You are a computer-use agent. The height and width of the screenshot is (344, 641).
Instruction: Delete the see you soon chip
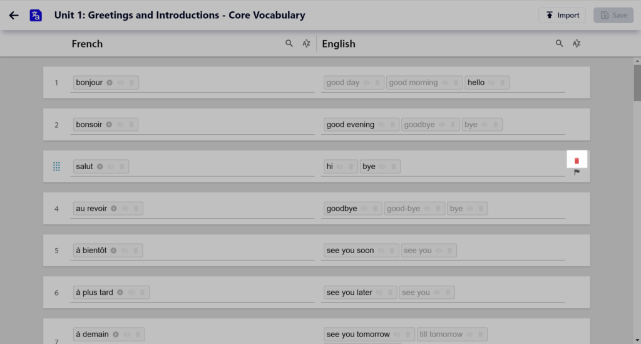pos(392,251)
